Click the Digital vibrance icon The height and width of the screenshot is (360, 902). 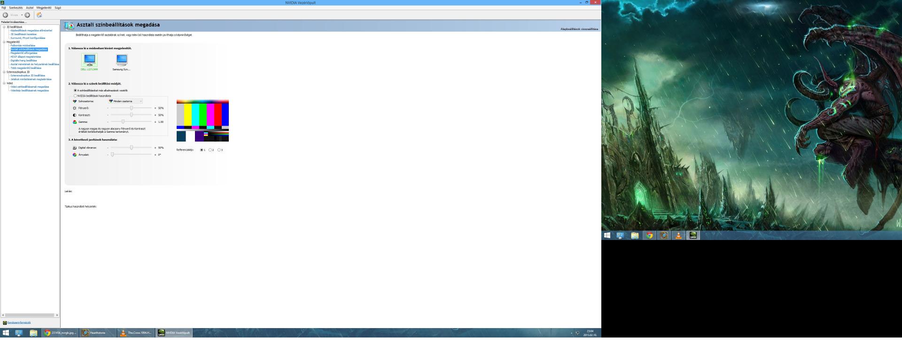point(75,148)
